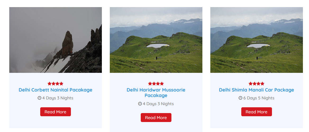Viewport: 309px width, 132px height.
Task: Click the clock icon on Delhi Corbett Nainital card
Action: 39,98
